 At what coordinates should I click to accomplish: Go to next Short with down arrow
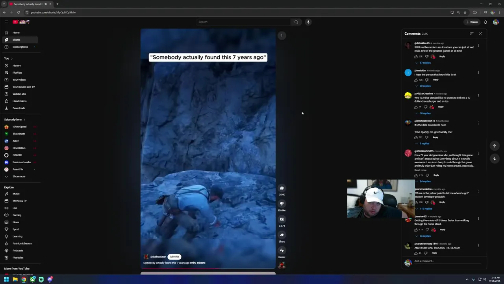coord(495,159)
